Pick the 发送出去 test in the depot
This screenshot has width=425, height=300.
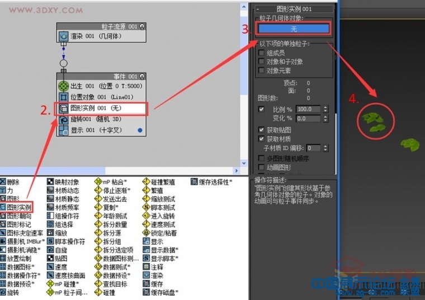coord(111,199)
